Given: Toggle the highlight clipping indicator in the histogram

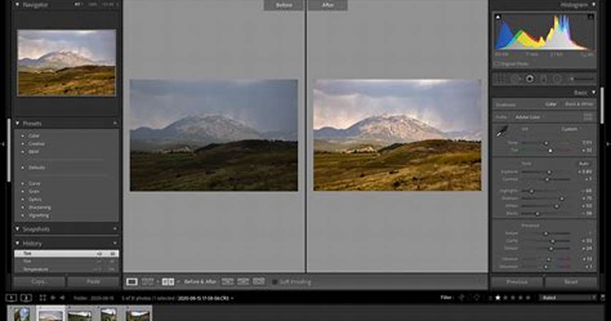Looking at the screenshot, I should click(591, 17).
